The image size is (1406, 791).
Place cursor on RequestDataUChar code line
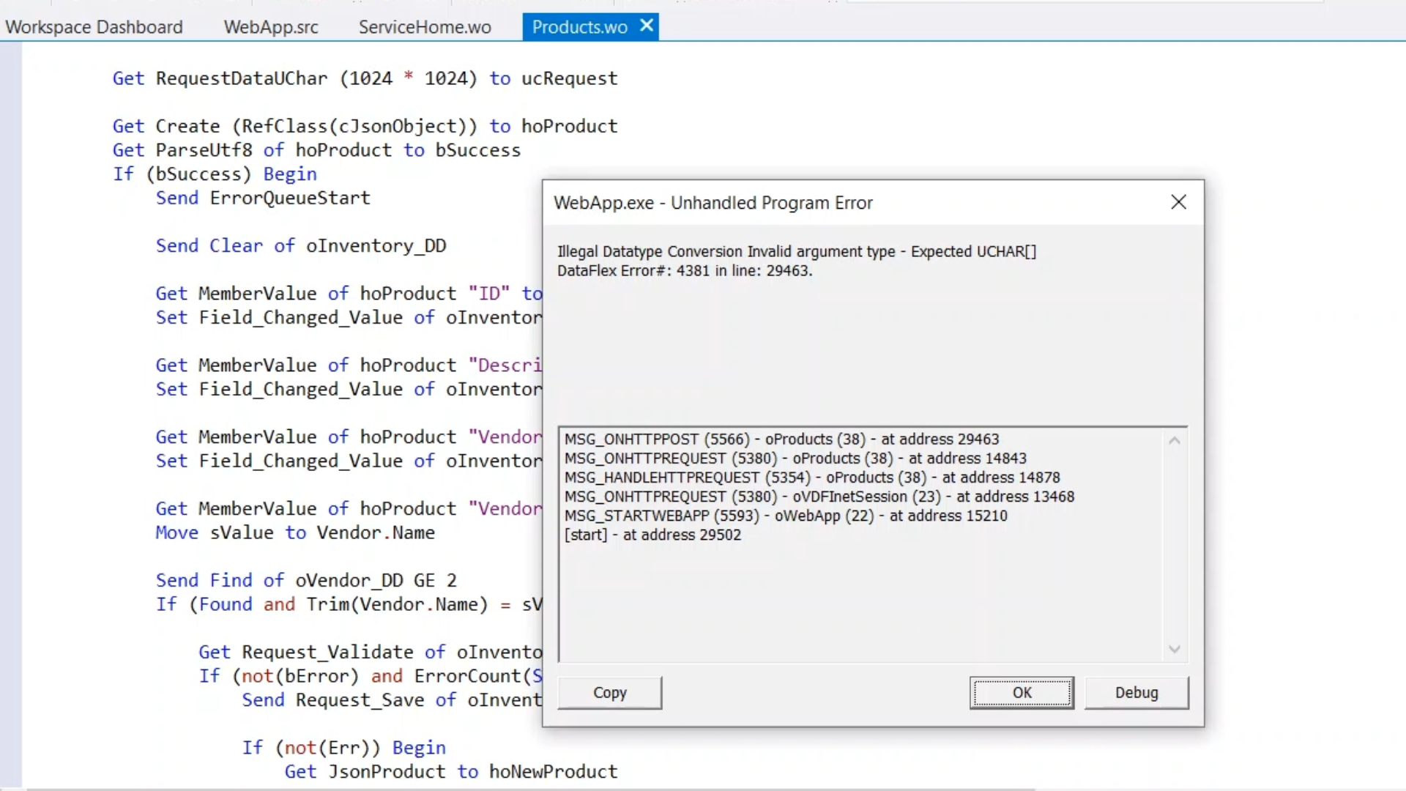coord(365,78)
